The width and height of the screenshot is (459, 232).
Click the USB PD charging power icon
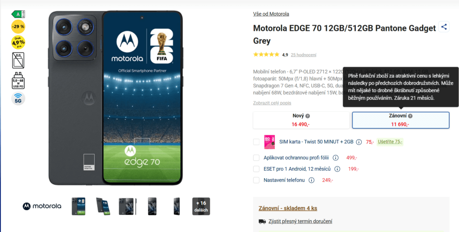(18, 81)
